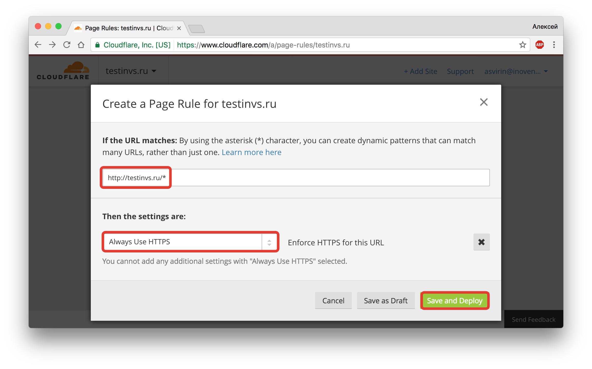Bookmark the page with the star icon

click(x=522, y=45)
